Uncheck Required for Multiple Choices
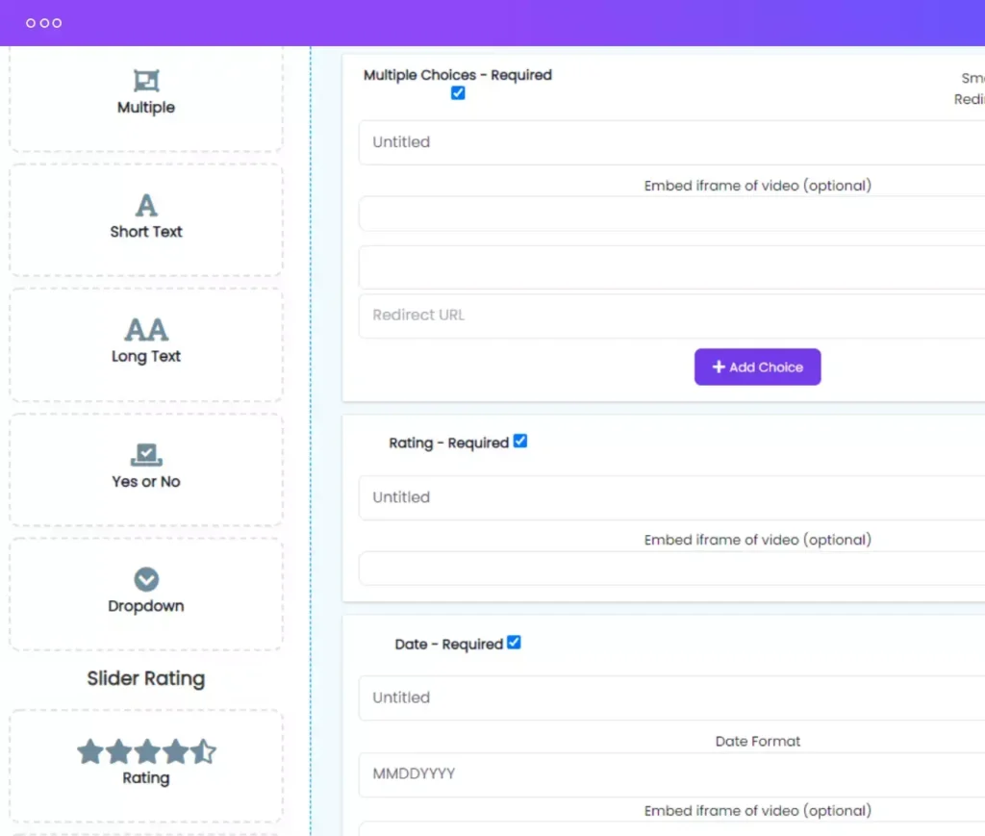This screenshot has height=836, width=985. click(458, 92)
